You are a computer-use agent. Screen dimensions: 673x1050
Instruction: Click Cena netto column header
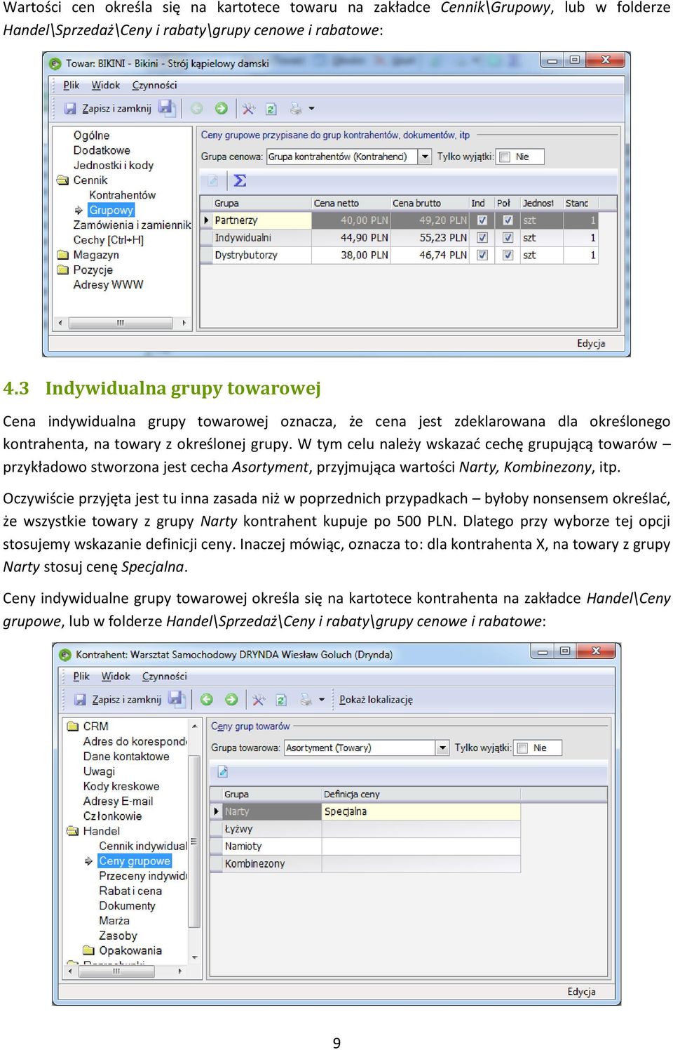(x=351, y=204)
